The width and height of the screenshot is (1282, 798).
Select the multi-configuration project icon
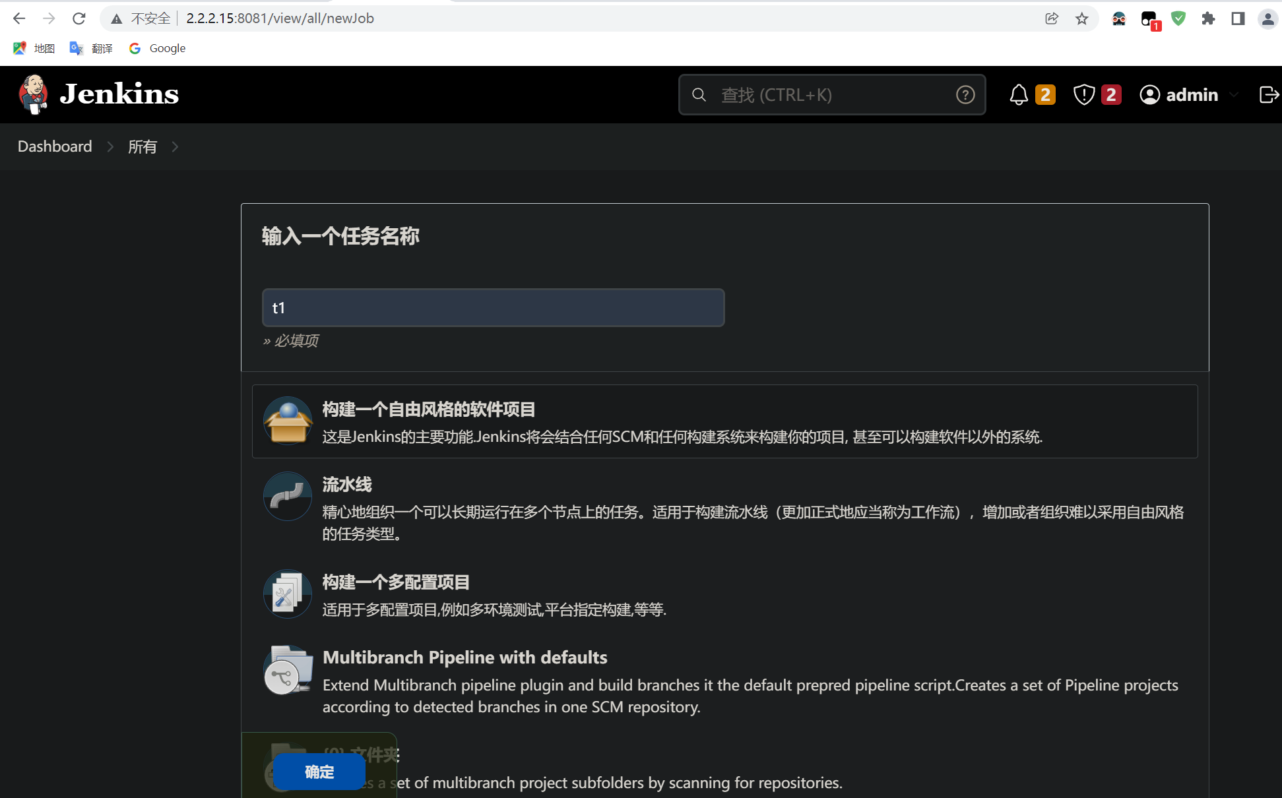(x=288, y=594)
